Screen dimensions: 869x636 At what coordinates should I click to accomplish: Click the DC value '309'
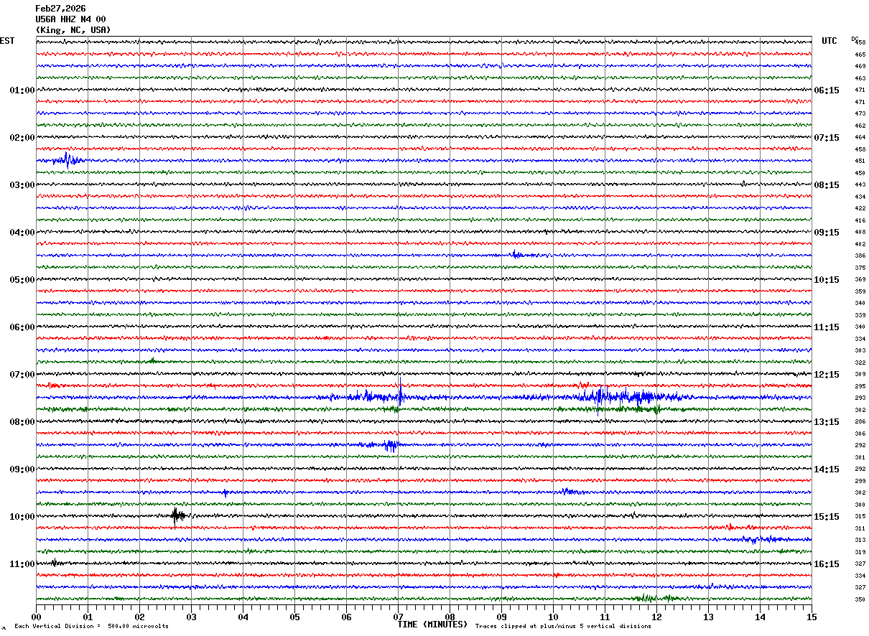click(860, 375)
